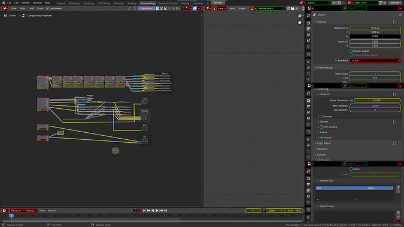Click search field in top properties editor
Screen dimensions: 404x227
click(x=355, y=8)
